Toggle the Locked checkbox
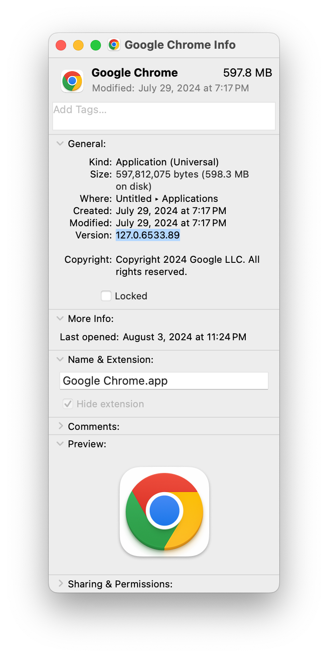The width and height of the screenshot is (328, 657). [x=106, y=296]
